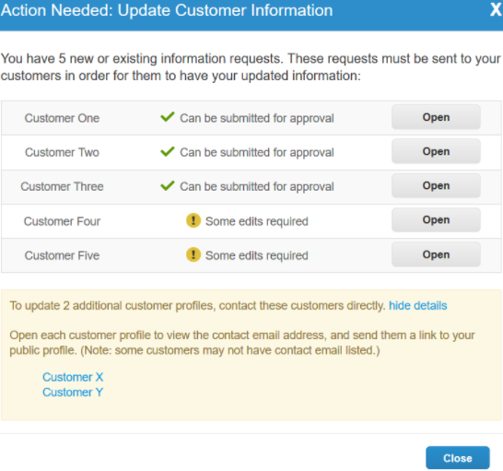Select the Customer One row label

pos(62,118)
